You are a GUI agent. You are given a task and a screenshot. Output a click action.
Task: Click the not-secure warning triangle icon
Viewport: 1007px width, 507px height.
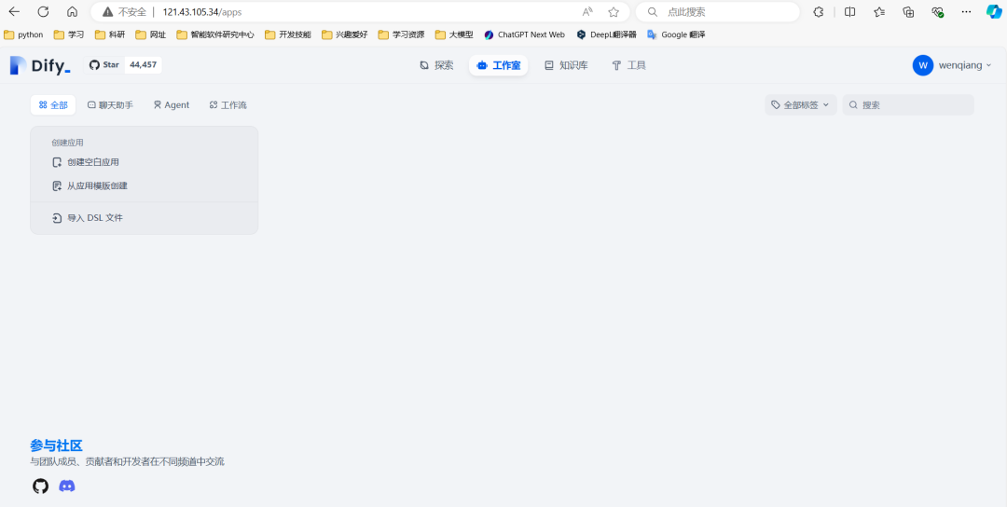tap(108, 11)
